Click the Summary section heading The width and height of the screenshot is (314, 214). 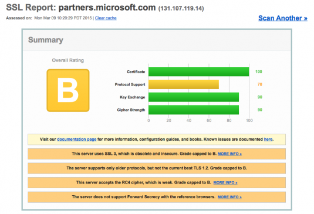(x=46, y=40)
